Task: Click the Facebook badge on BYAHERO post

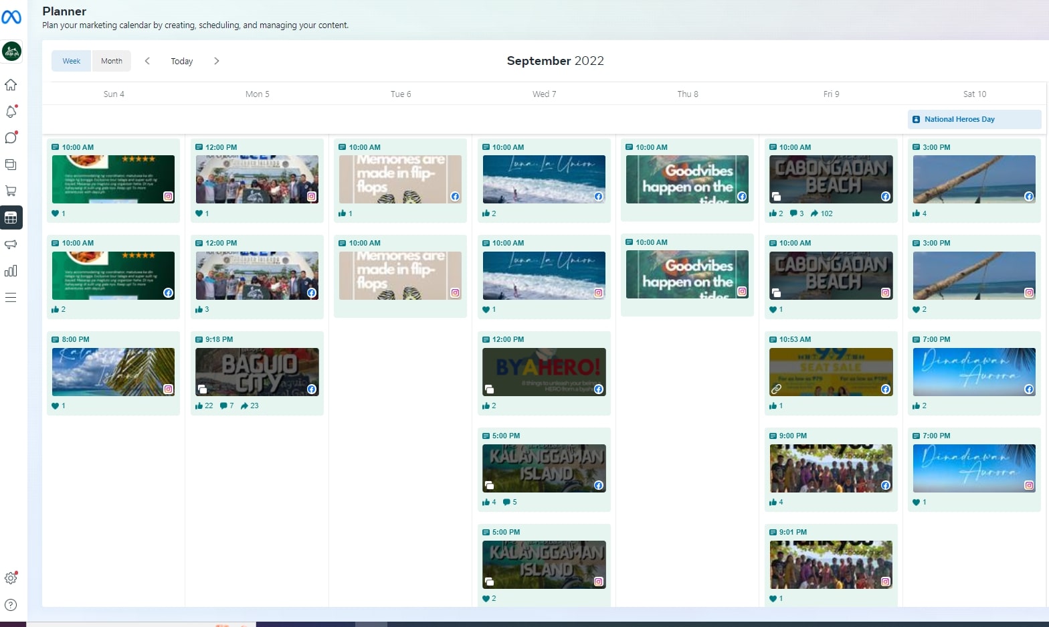Action: 599,389
